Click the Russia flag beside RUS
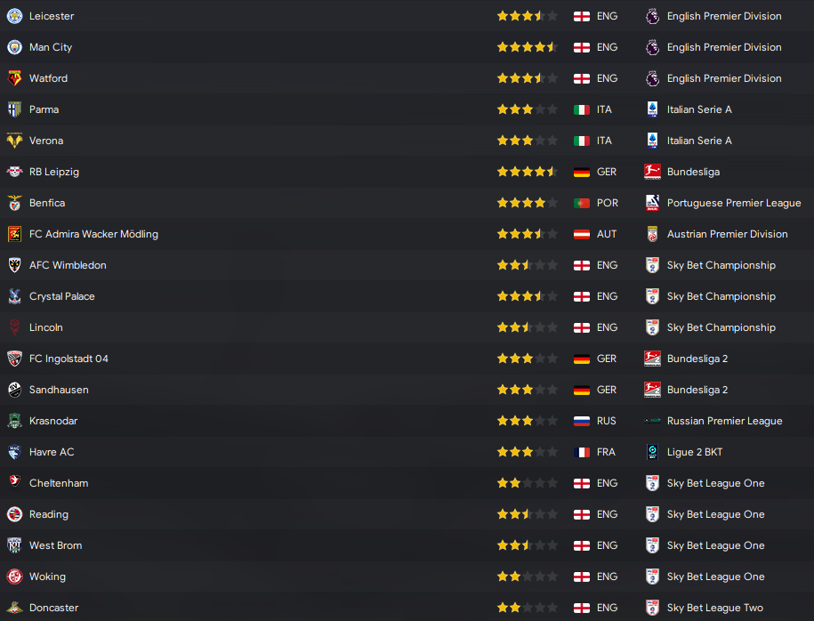Viewport: 814px width, 621px height. [x=582, y=421]
